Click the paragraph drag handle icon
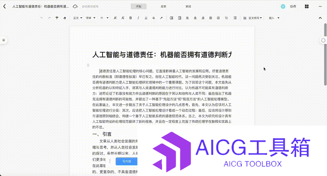The image size is (327, 176). pos(88,65)
